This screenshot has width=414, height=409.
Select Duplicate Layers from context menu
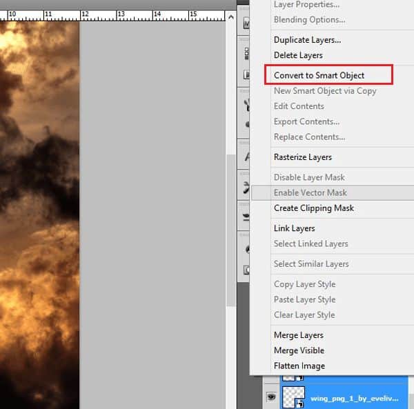click(307, 40)
